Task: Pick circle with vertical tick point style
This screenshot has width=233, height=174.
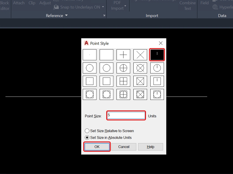Action: [157, 68]
